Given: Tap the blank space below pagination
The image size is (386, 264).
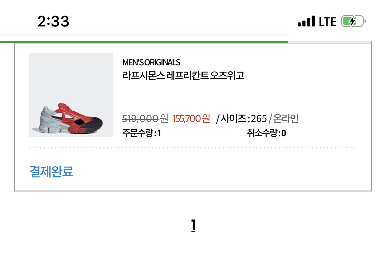Looking at the screenshot, I should (193, 249).
